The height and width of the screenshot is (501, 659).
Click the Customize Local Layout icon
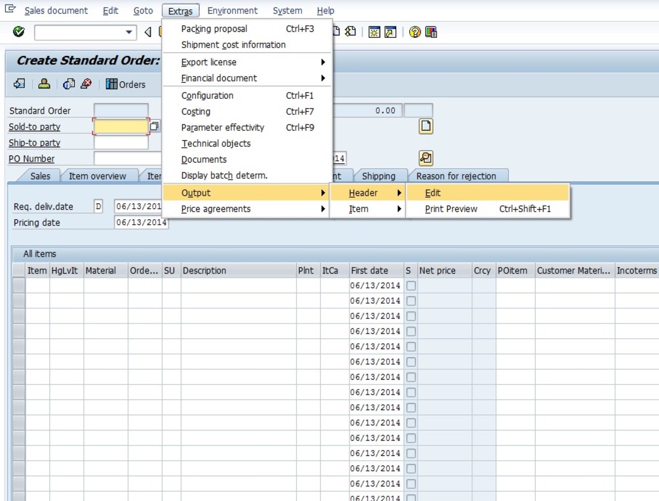click(x=432, y=32)
